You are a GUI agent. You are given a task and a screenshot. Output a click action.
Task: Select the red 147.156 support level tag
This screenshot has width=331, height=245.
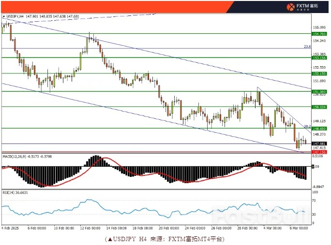click(319, 152)
